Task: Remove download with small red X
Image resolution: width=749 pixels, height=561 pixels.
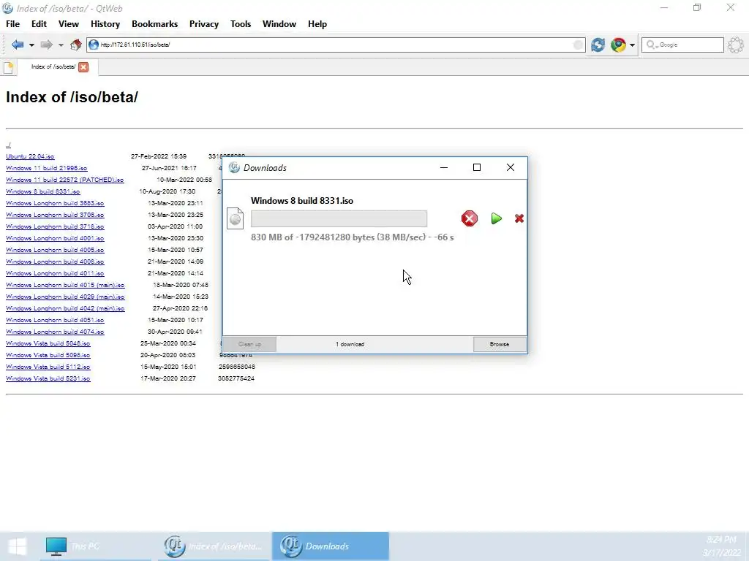Action: tap(519, 218)
